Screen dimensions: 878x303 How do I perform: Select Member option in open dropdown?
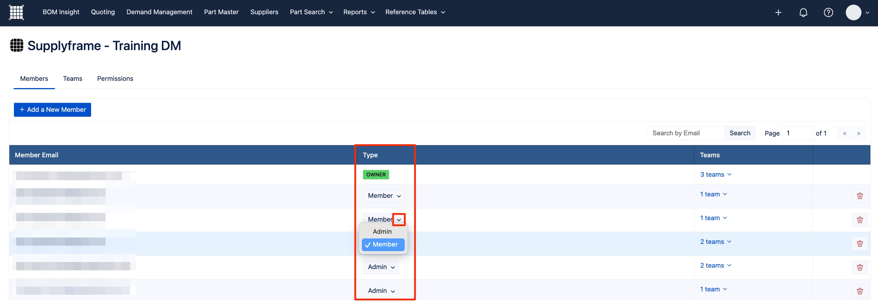383,244
